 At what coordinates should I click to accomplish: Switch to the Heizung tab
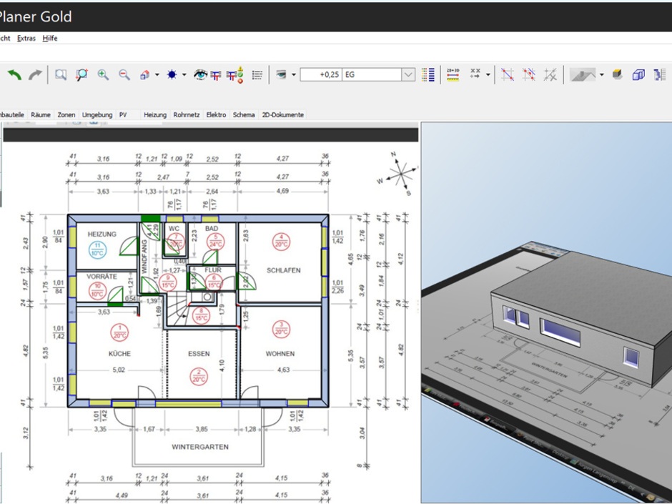[x=154, y=114]
